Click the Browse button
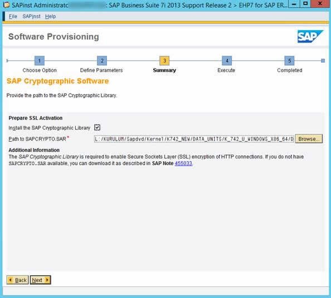The width and height of the screenshot is (331, 298). point(309,139)
